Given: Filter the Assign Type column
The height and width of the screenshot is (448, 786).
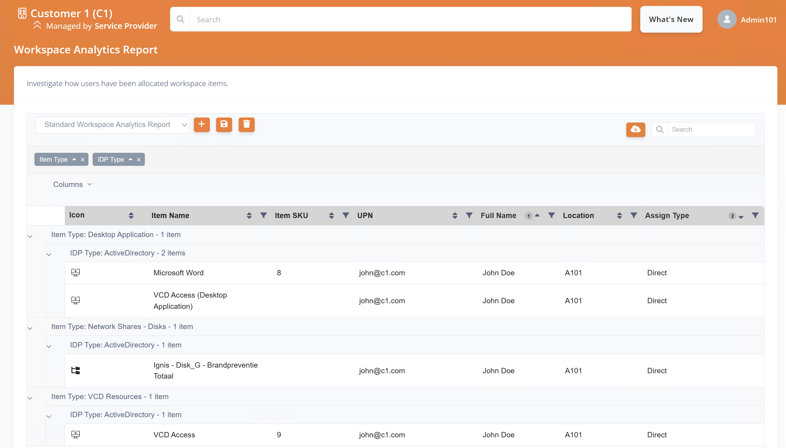Looking at the screenshot, I should [755, 215].
